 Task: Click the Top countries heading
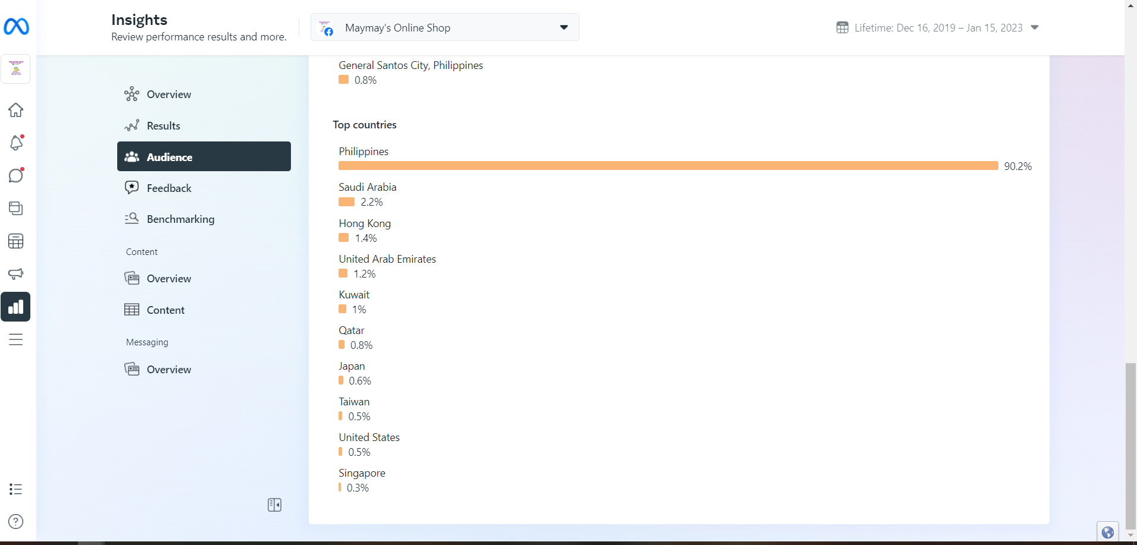pos(364,125)
